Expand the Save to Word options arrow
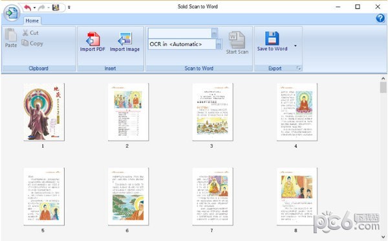Viewport: 388px width, 241px height. point(296,46)
